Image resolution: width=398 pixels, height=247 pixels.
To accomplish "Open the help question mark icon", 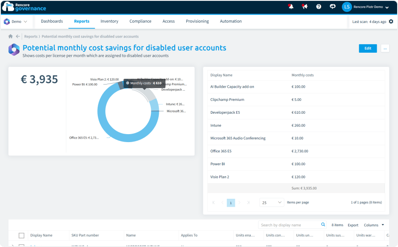I will tap(318, 7).
